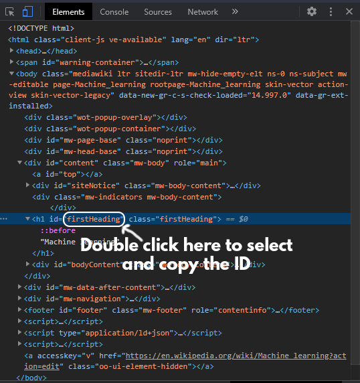Expand the warning-container span node

(11, 62)
